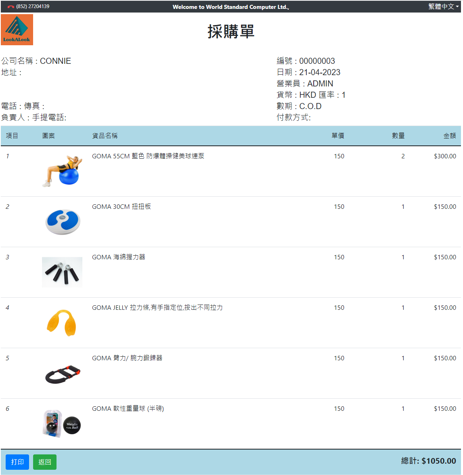
Task: Click the red phone icon in top bar
Action: [x=11, y=6]
